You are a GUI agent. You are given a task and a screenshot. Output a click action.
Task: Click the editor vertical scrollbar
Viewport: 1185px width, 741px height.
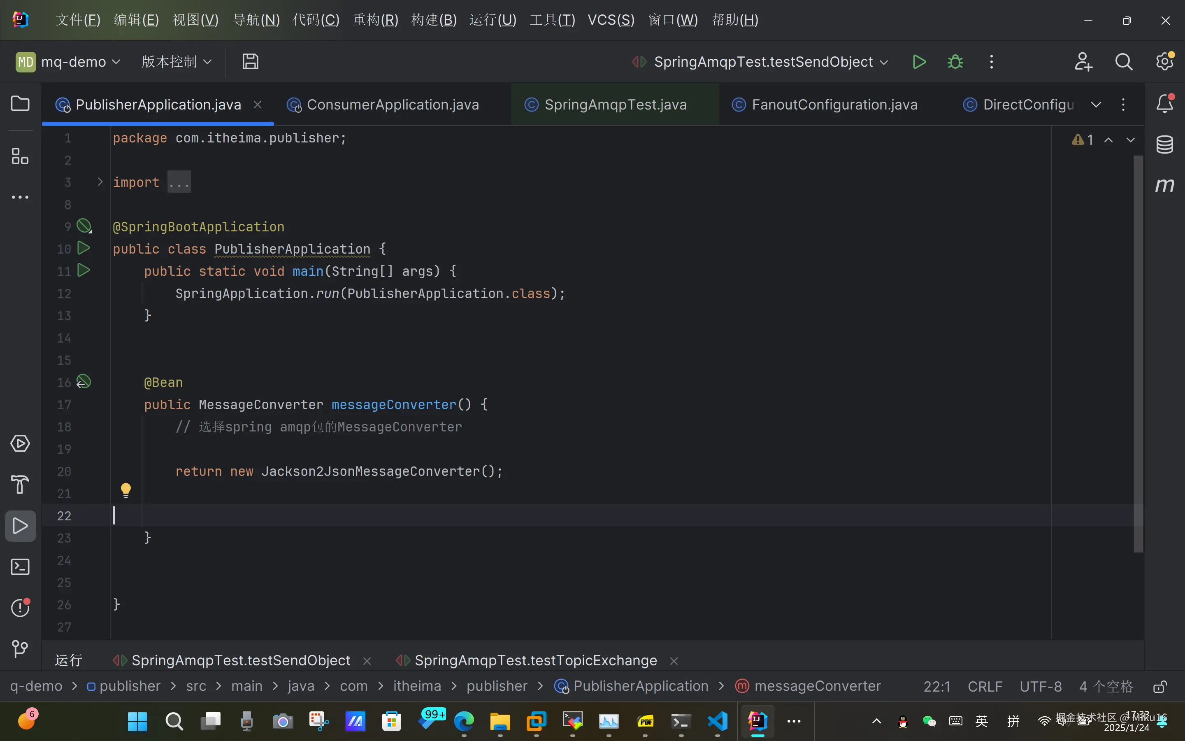[x=1139, y=353]
